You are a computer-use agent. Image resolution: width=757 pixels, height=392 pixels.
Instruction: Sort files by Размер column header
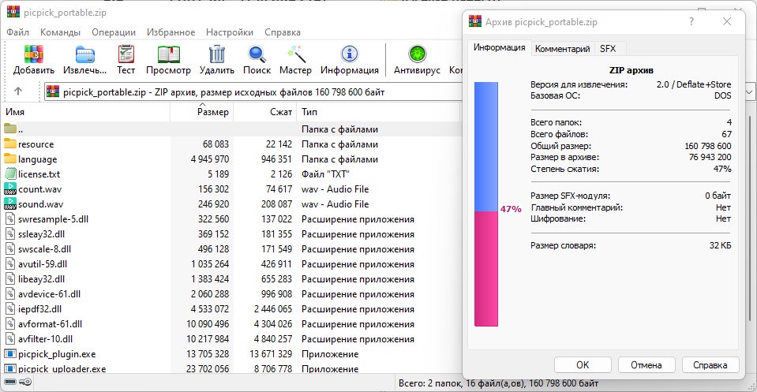212,112
